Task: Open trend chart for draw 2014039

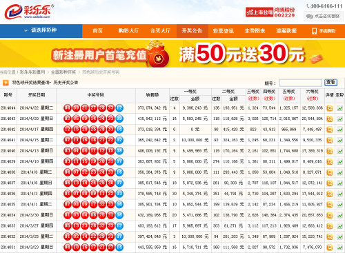Action: pos(339,161)
